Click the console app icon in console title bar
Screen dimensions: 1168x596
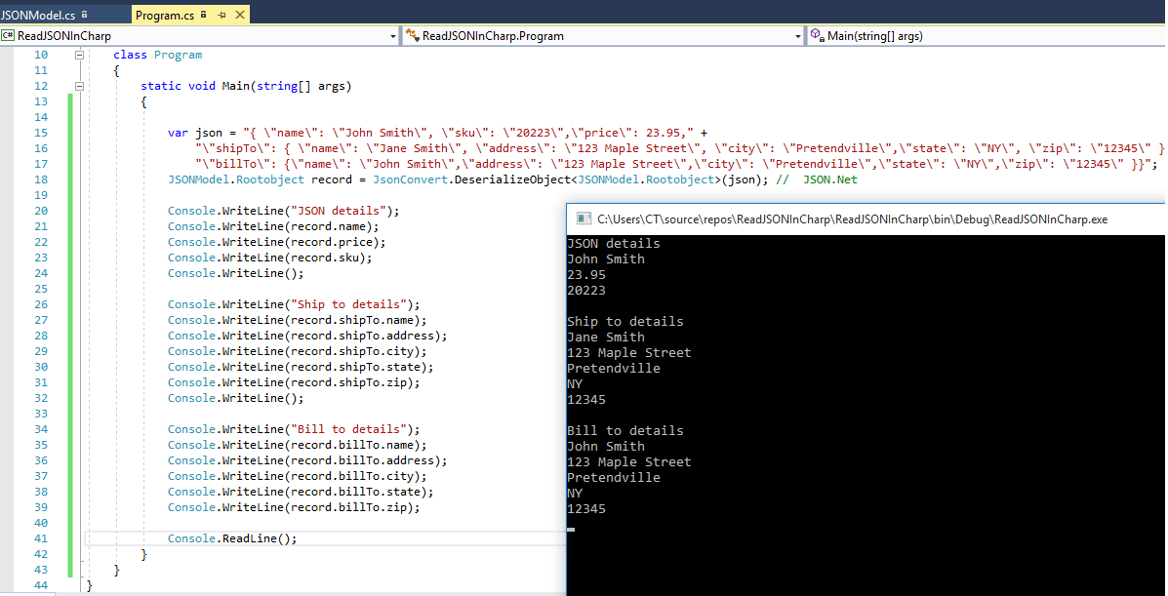[x=583, y=219]
